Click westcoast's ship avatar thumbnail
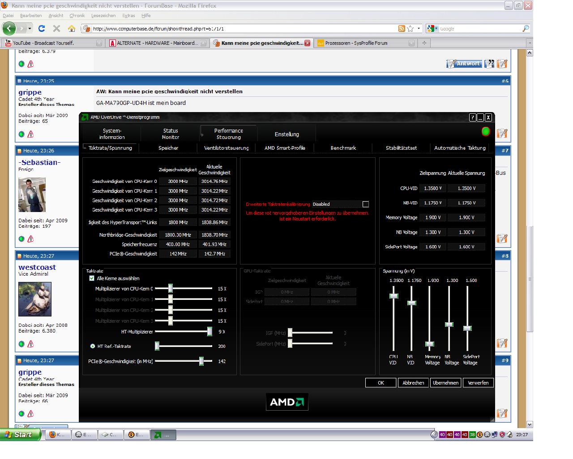 point(35,299)
